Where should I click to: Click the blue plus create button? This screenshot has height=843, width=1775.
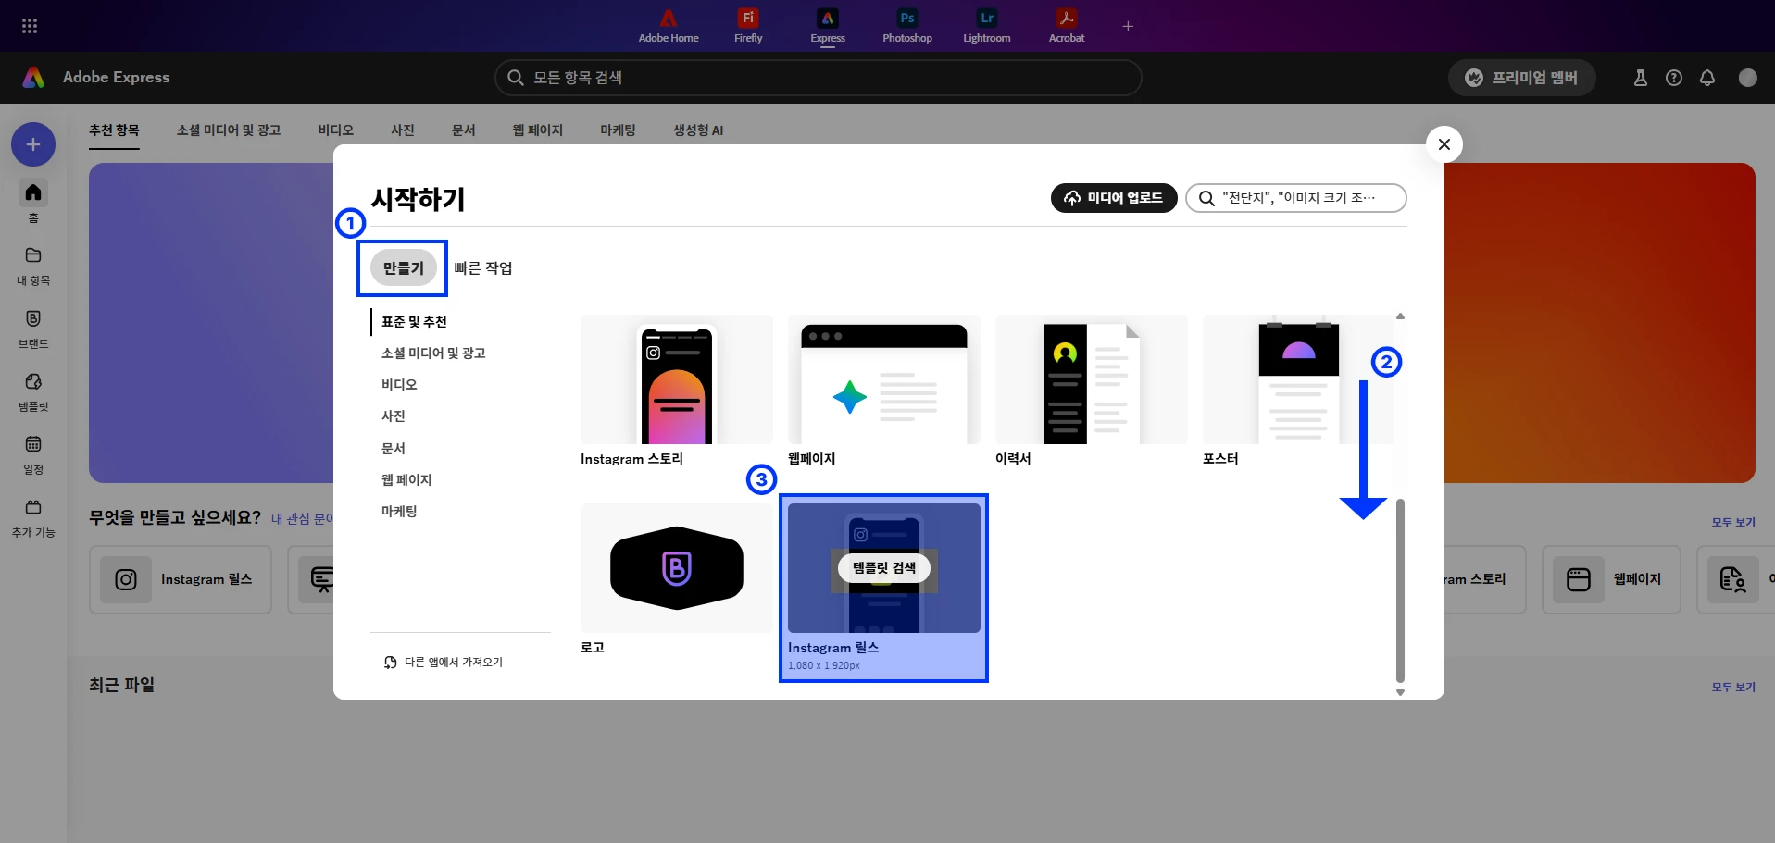[x=33, y=144]
